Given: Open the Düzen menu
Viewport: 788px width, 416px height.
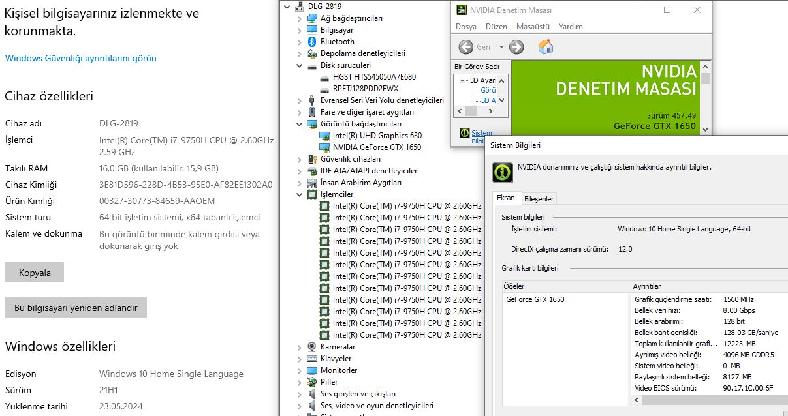Looking at the screenshot, I should tap(496, 27).
